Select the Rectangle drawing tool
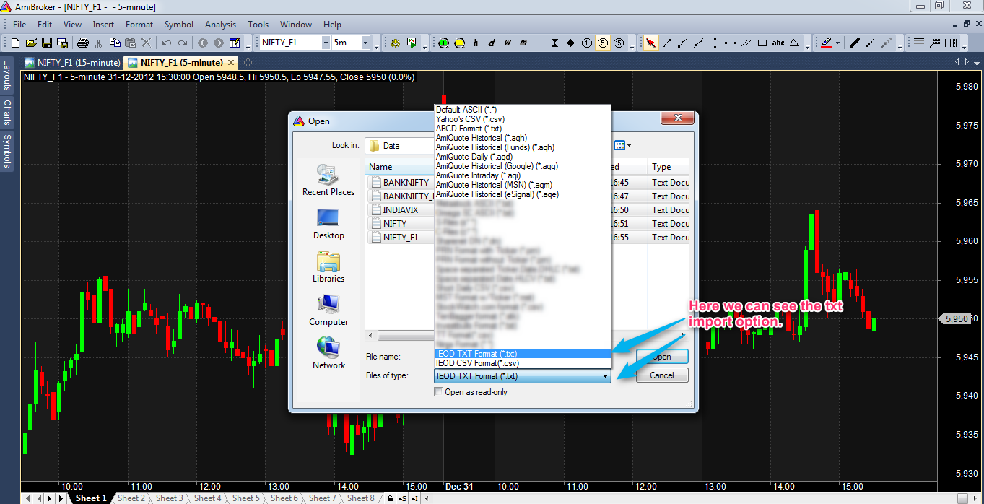Viewport: 984px width, 504px height. (x=762, y=43)
